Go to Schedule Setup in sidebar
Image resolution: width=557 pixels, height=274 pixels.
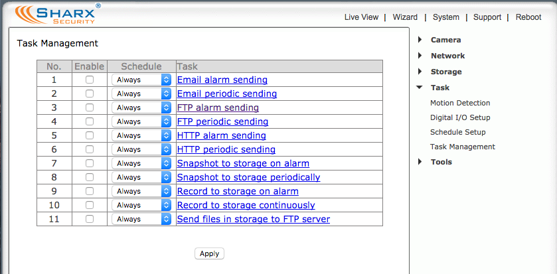[x=457, y=132]
